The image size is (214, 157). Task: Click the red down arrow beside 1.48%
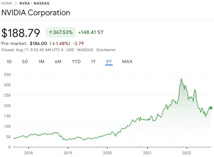click(x=53, y=43)
